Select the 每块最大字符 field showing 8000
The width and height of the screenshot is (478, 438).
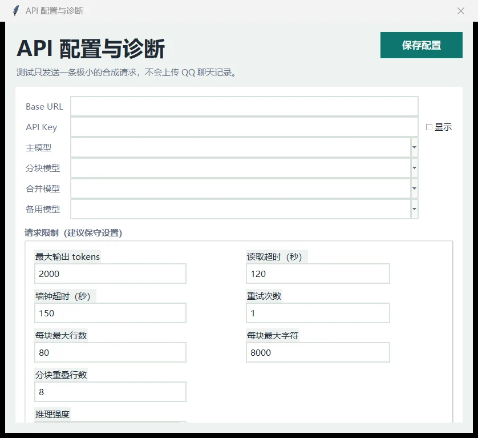click(x=318, y=352)
